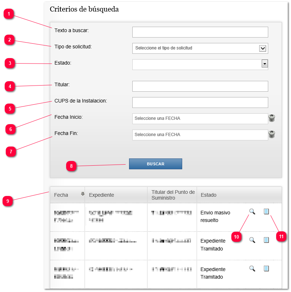The image size is (291, 292).
Task: Click the Texto a buscar label
Action: 72,30
